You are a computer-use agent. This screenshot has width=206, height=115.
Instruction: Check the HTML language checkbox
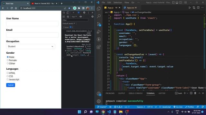(x=7, y=73)
